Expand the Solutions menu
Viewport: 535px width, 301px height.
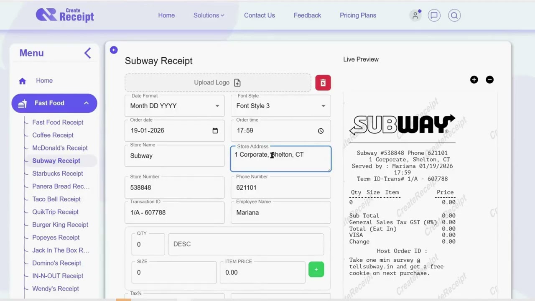(x=209, y=15)
